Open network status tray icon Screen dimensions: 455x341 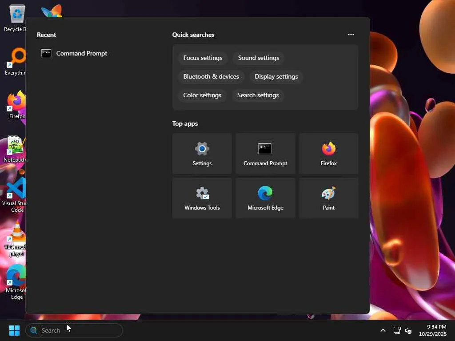(x=397, y=330)
